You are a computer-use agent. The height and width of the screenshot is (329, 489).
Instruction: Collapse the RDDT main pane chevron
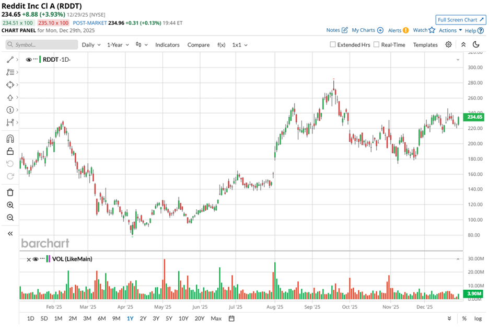pyautogui.click(x=458, y=60)
